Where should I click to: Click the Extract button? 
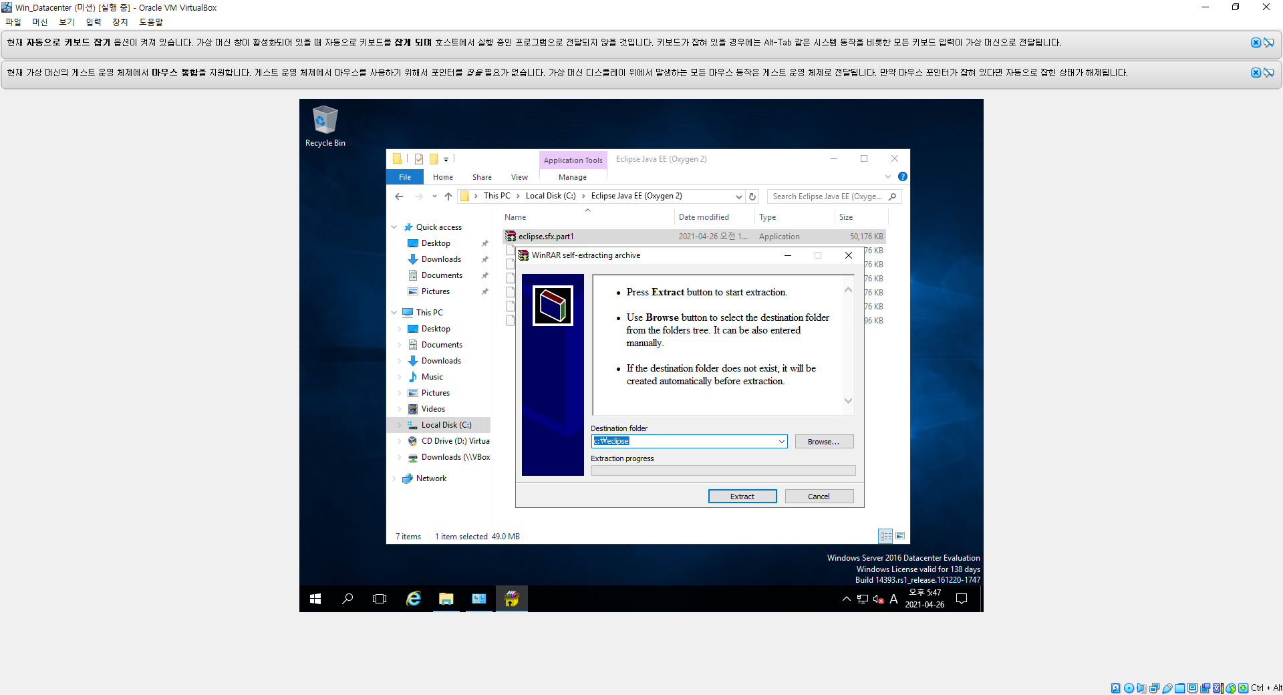click(742, 497)
